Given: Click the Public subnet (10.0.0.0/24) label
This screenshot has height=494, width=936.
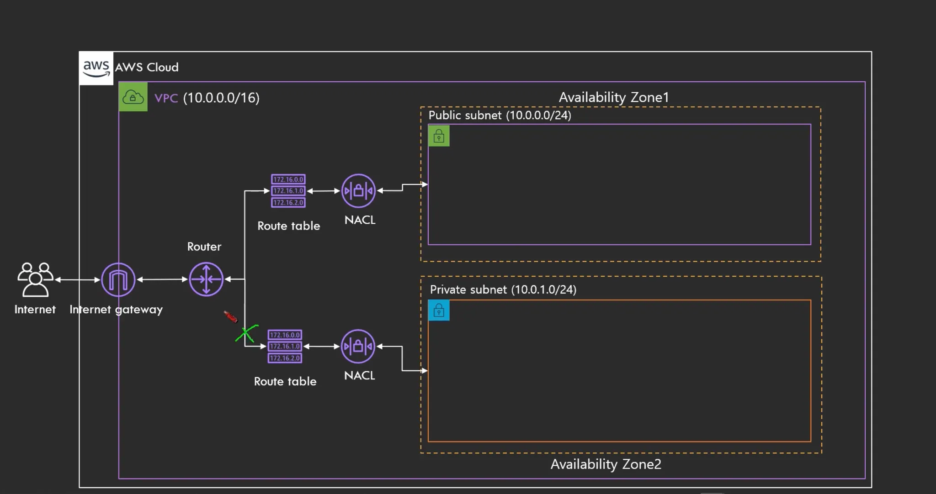Looking at the screenshot, I should point(500,115).
